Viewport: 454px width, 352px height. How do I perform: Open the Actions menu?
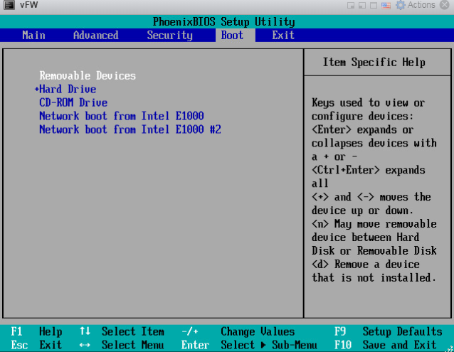point(421,5)
